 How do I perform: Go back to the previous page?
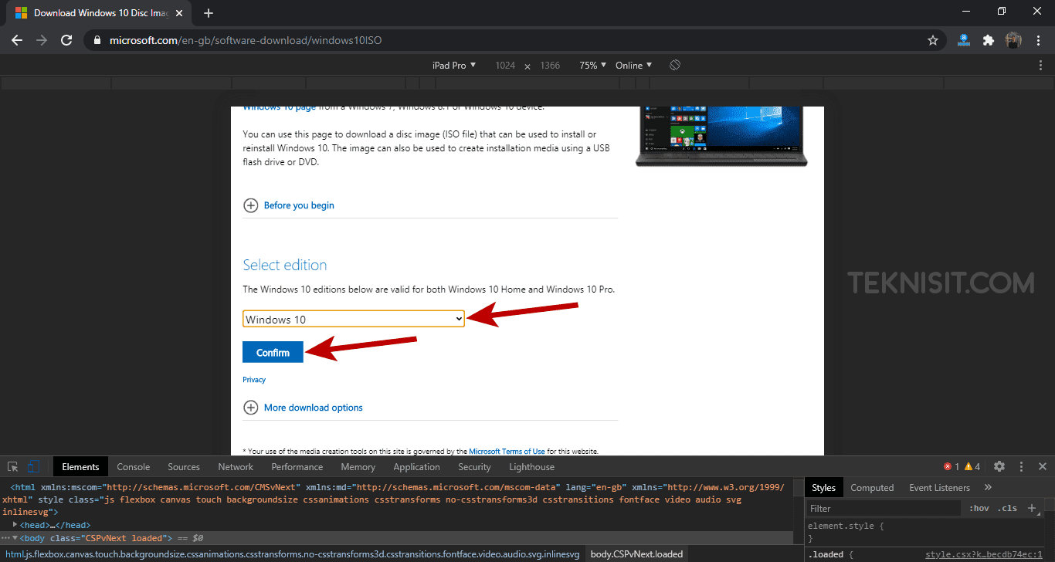(17, 40)
